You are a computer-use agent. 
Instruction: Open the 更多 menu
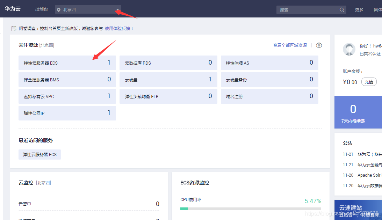pos(359,10)
